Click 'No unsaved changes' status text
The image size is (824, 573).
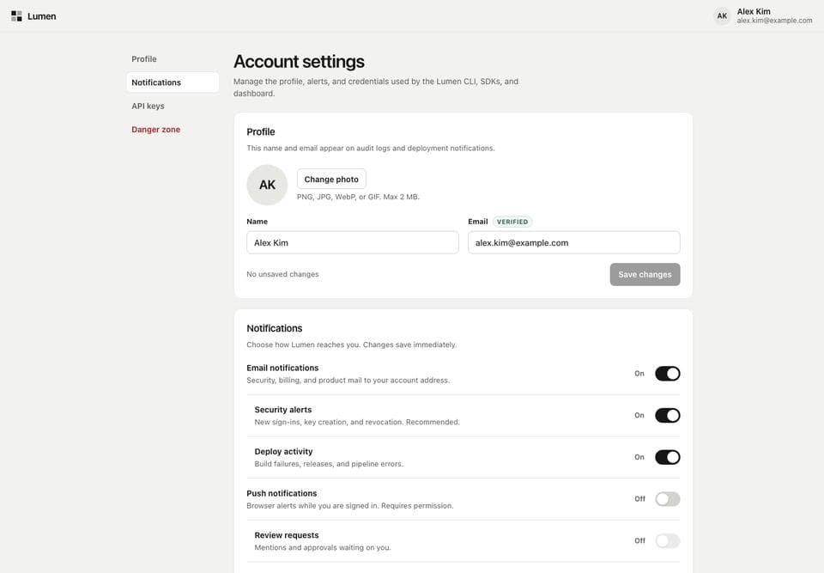coord(282,274)
